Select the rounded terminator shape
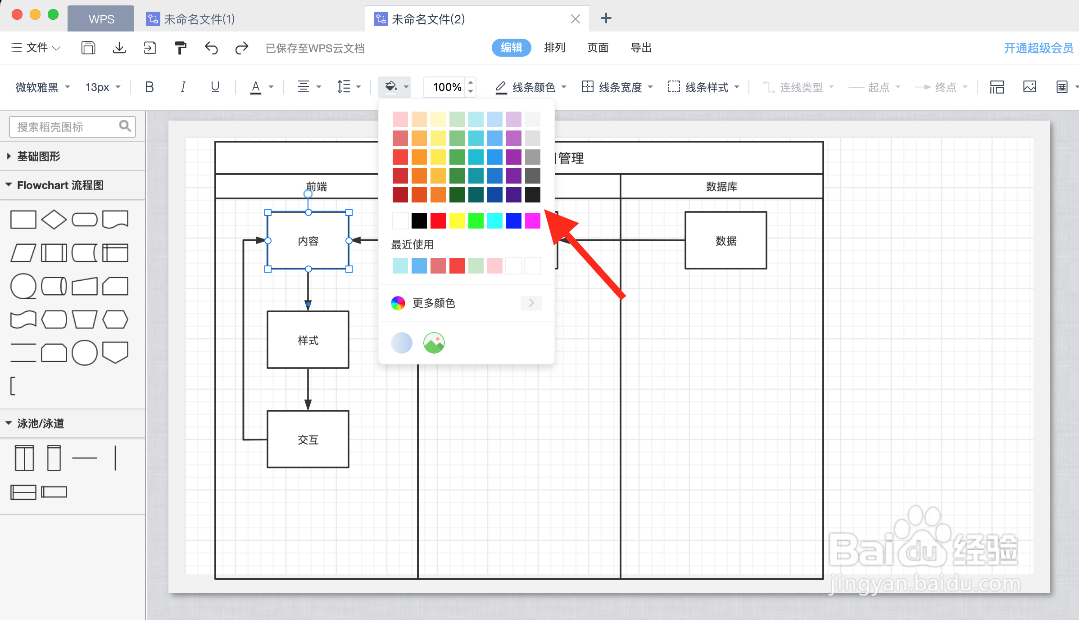Viewport: 1079px width, 620px height. [85, 220]
